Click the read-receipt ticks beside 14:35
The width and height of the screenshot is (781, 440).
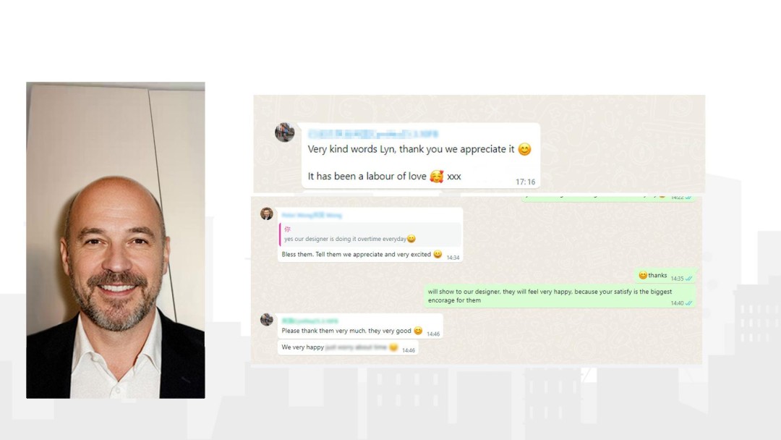[x=689, y=279]
